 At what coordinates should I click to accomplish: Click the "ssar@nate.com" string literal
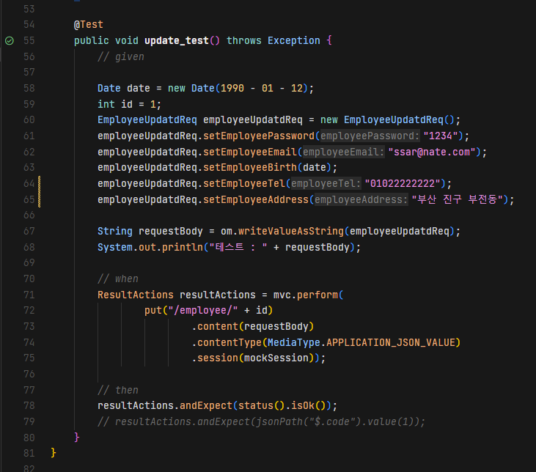coord(432,152)
